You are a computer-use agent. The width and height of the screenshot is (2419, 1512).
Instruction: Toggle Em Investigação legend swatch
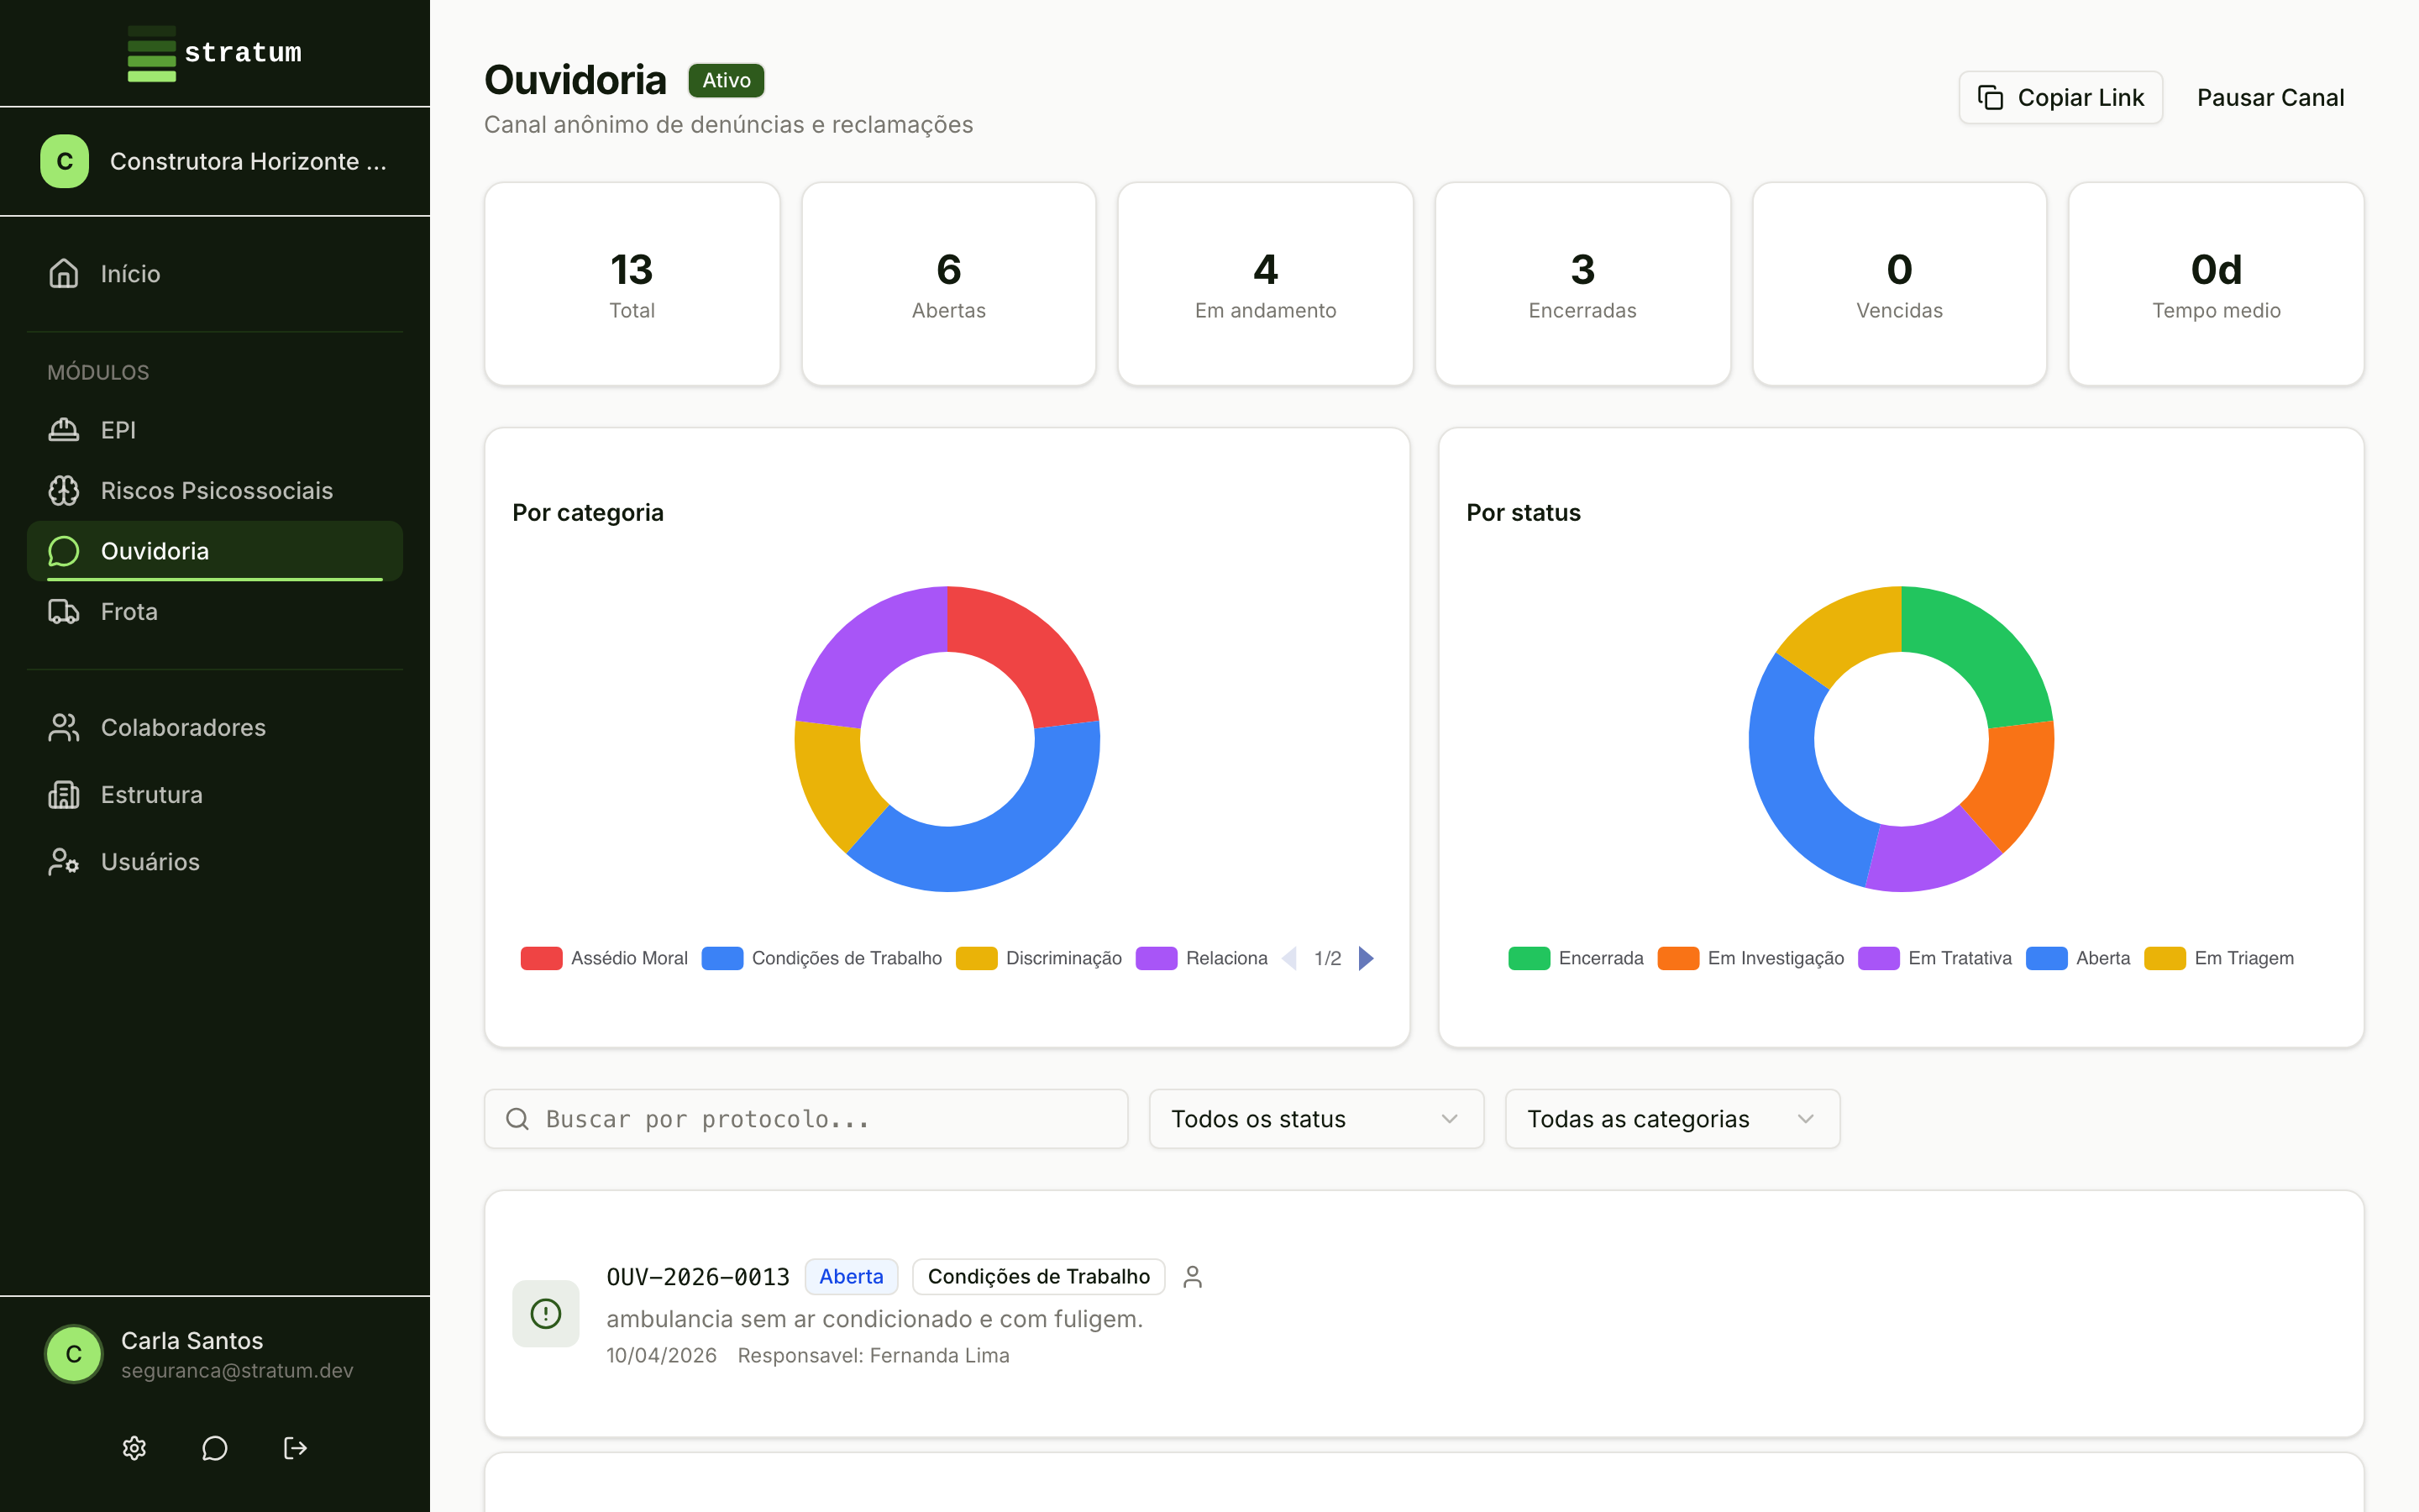(1678, 958)
